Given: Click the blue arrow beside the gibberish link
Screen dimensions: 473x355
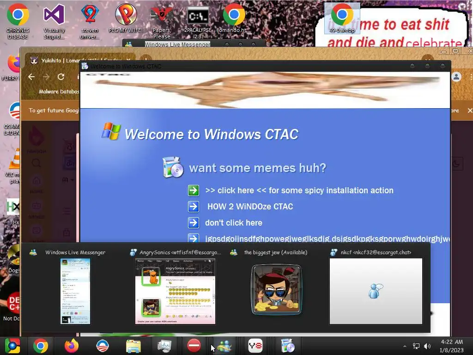Looking at the screenshot, I should click(x=194, y=238).
